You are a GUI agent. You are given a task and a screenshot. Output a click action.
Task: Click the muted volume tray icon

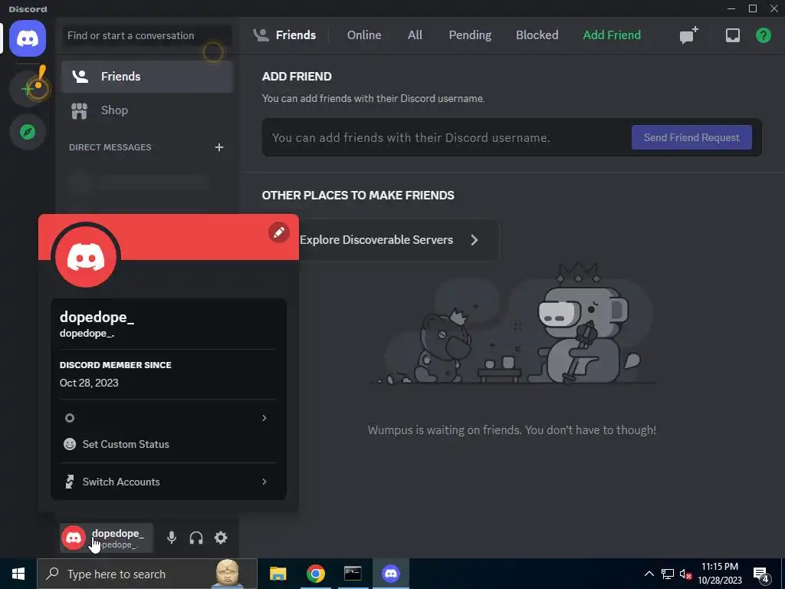[x=685, y=574]
